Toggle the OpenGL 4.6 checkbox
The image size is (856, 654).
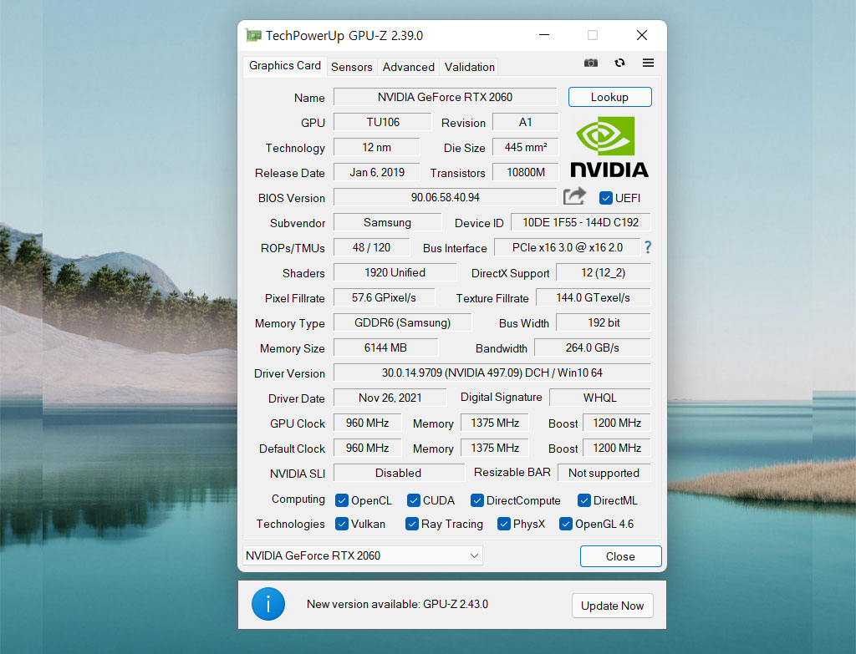click(566, 524)
